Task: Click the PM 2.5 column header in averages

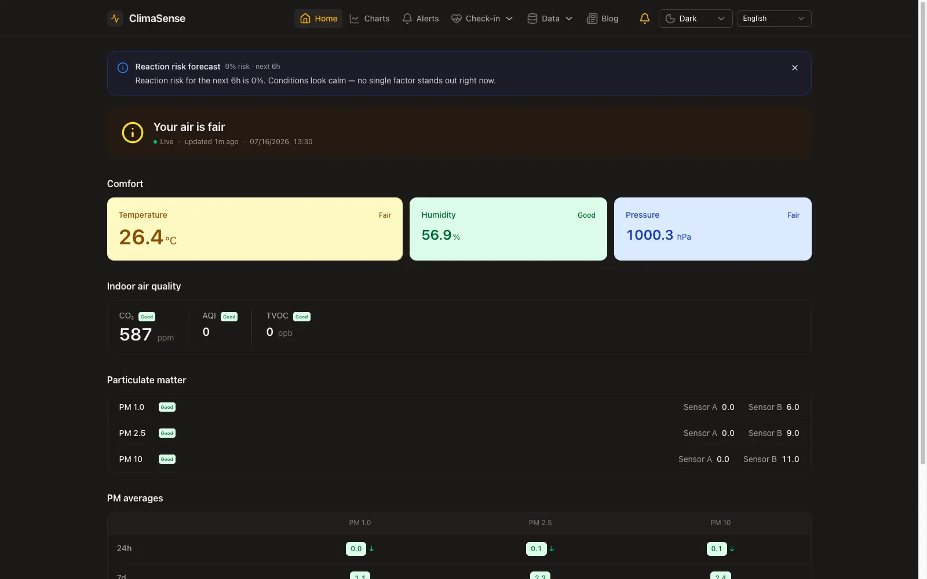Action: point(540,523)
